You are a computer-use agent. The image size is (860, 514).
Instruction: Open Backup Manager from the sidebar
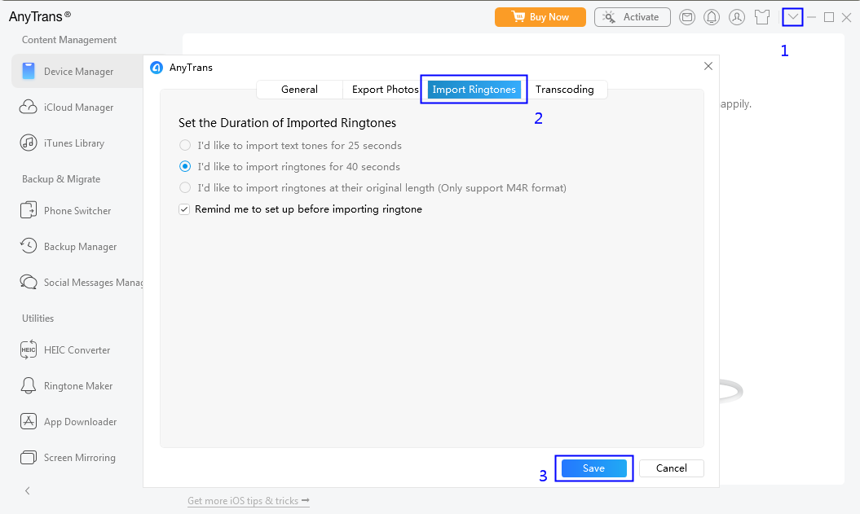coord(68,247)
